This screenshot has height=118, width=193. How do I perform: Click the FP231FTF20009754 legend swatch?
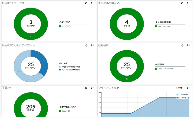[x=60, y=67]
